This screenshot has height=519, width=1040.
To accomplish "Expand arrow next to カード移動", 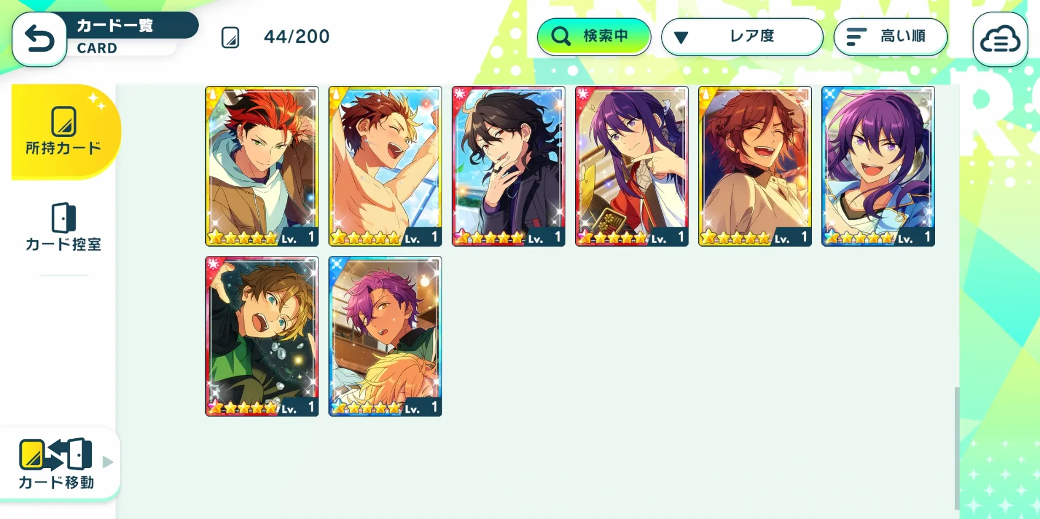I will click(x=108, y=462).
